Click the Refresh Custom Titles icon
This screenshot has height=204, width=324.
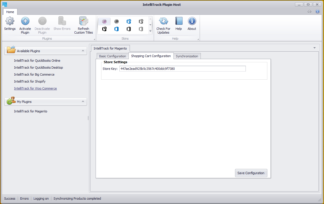[83, 21]
